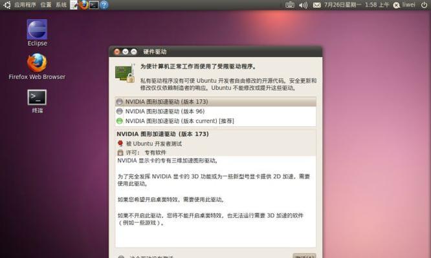Close the 硬件驱动 window
This screenshot has width=431, height=258.
[117, 52]
